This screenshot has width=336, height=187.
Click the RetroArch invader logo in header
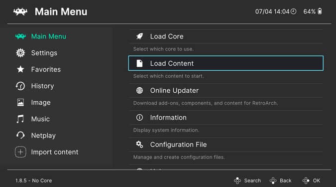[x=20, y=11]
